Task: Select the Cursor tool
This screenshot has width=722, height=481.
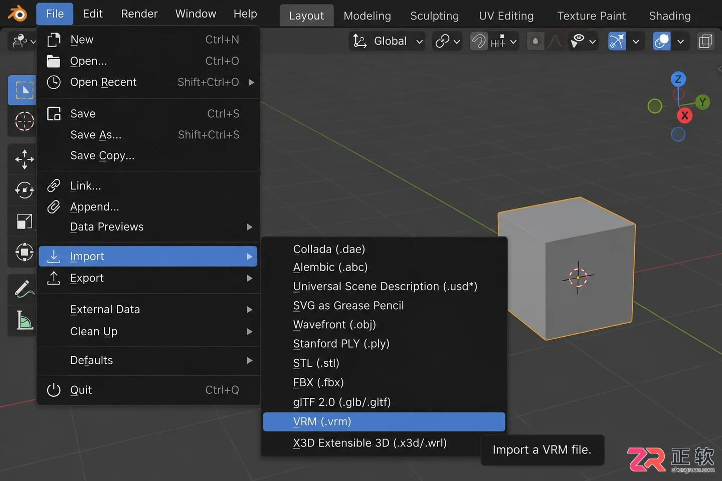Action: [x=24, y=121]
